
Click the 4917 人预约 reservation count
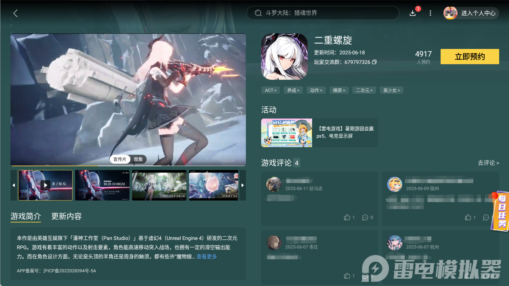coord(423,57)
